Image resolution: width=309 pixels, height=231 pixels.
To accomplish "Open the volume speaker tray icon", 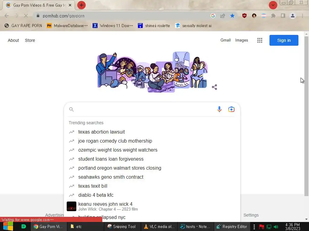I will pos(276,227).
